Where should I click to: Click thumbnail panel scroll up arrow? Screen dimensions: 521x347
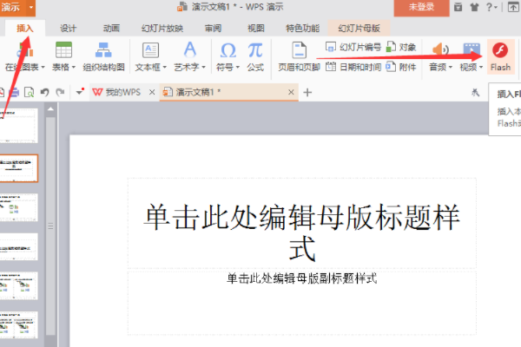tap(50, 109)
